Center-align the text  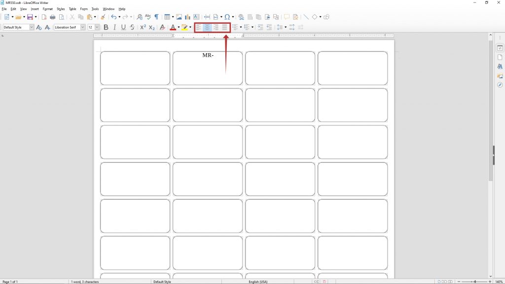pyautogui.click(x=207, y=28)
